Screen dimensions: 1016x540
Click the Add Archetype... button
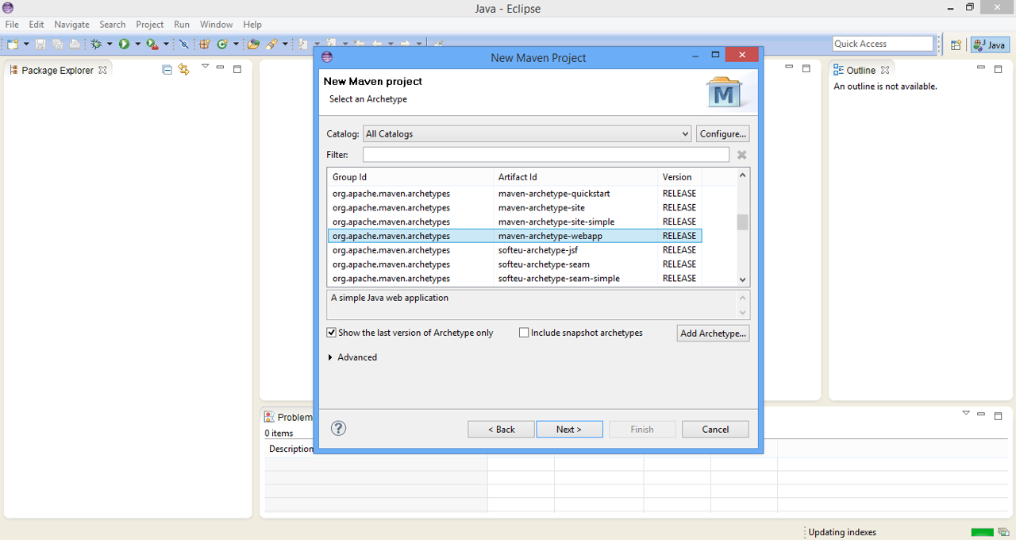pyautogui.click(x=713, y=334)
